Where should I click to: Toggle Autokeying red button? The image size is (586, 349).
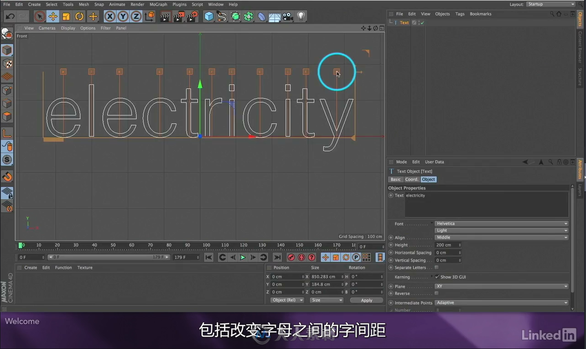click(x=301, y=257)
